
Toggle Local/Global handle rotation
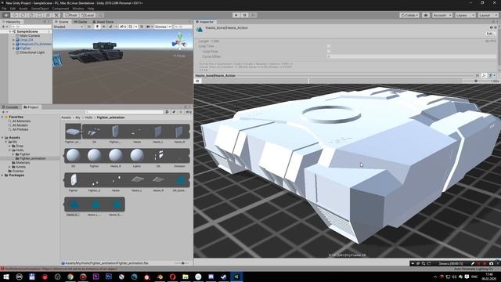(87, 15)
